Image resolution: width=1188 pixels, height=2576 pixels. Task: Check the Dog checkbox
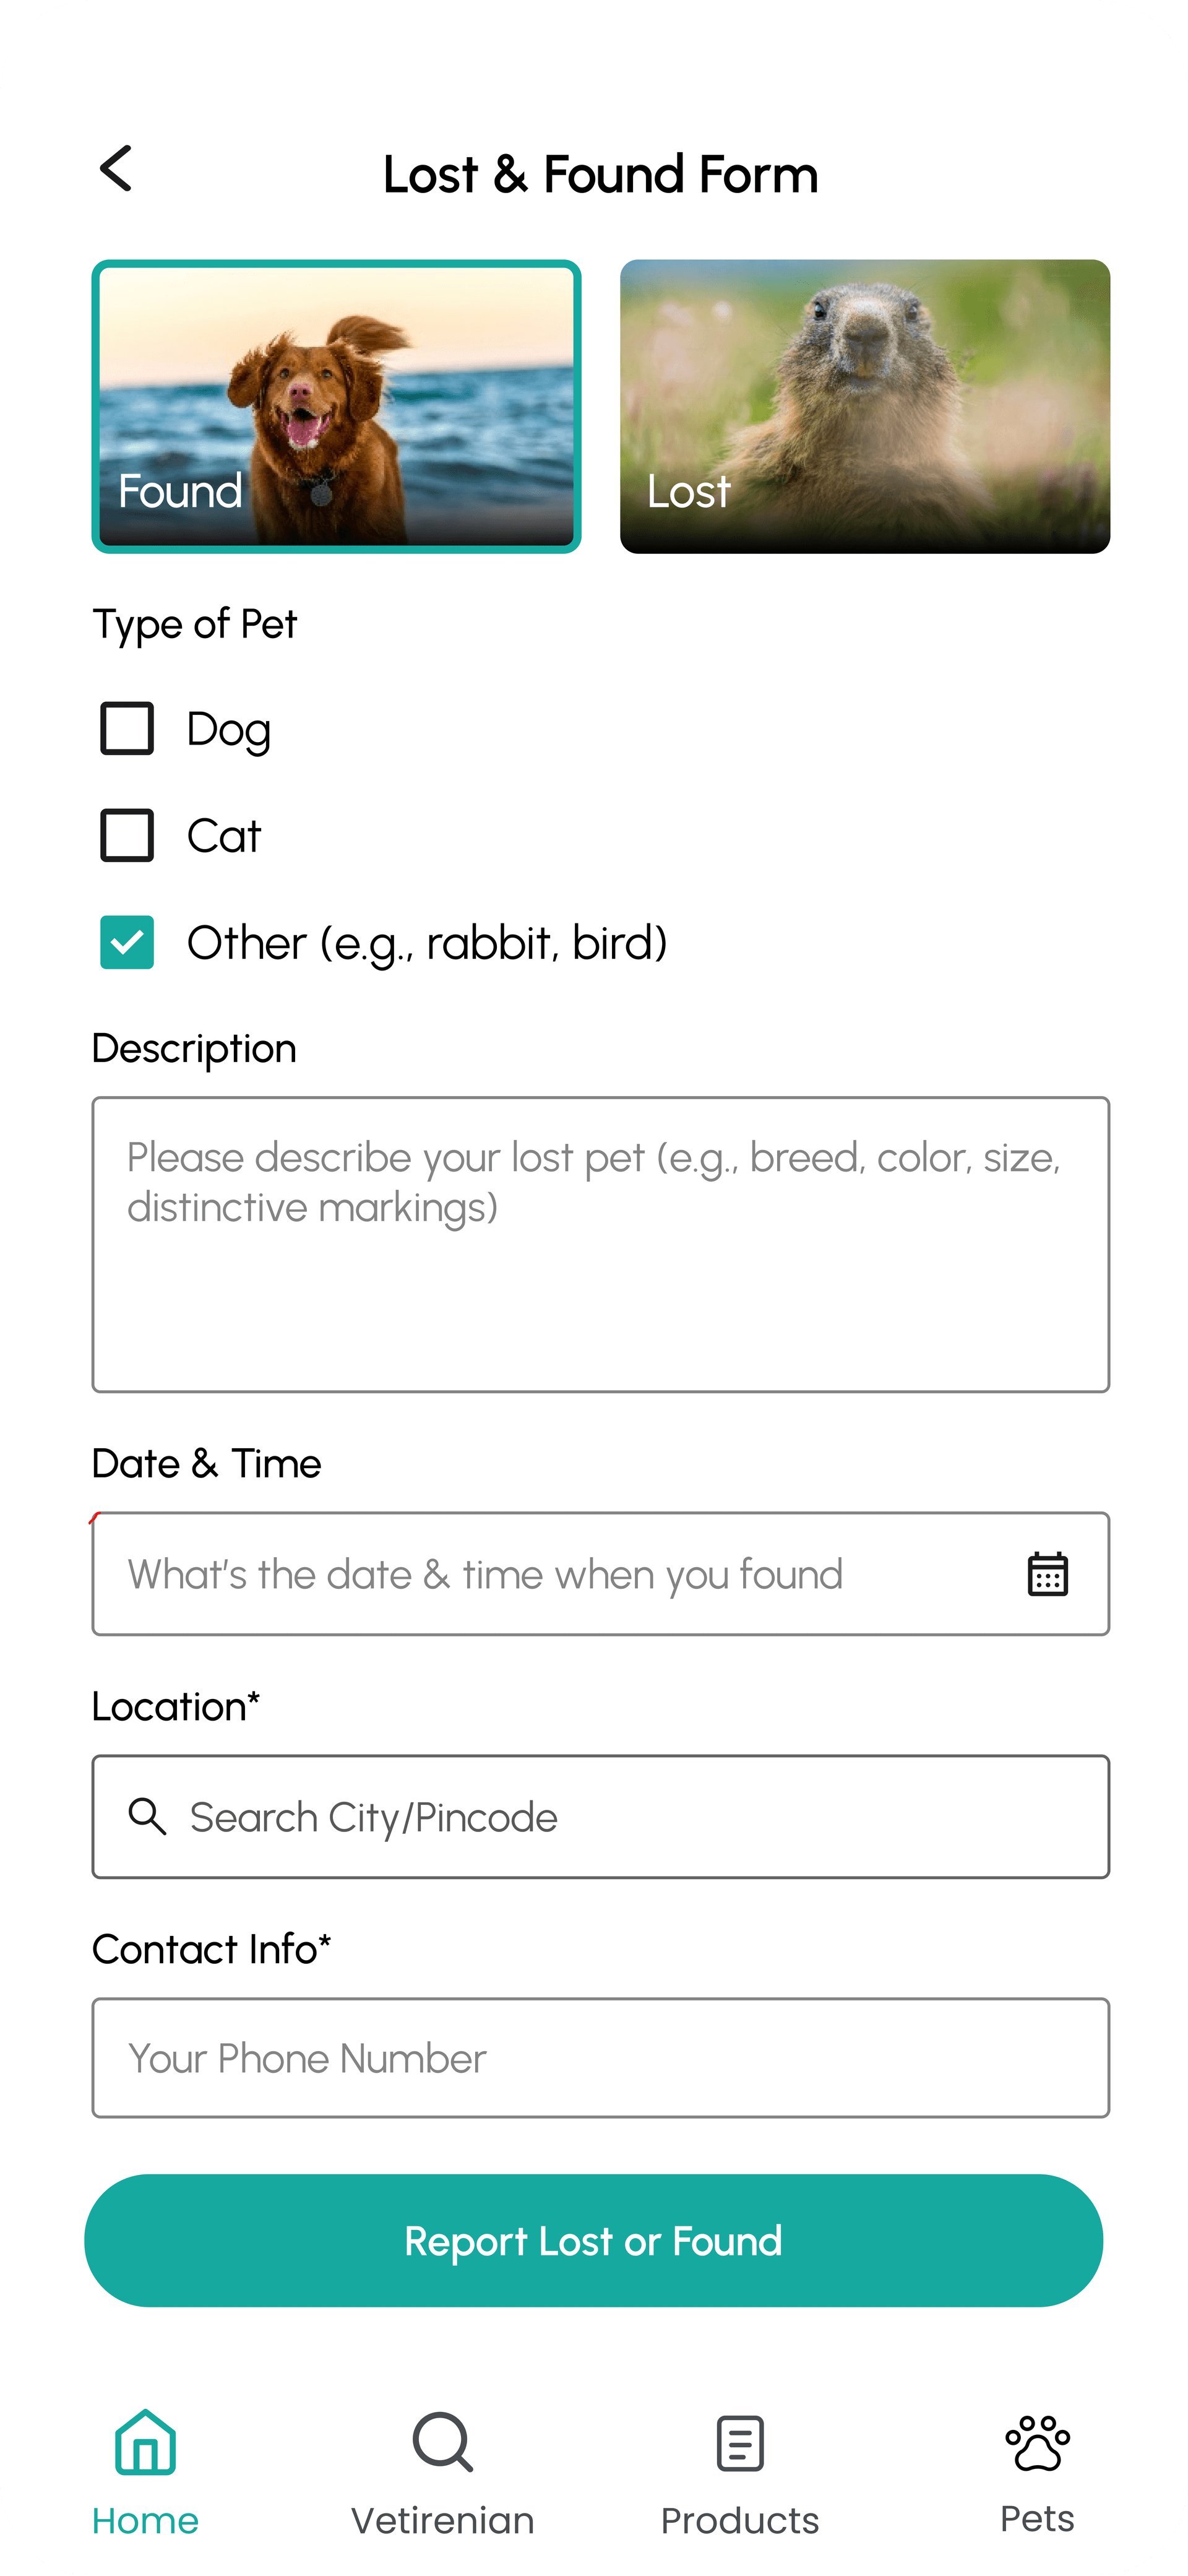coord(127,728)
